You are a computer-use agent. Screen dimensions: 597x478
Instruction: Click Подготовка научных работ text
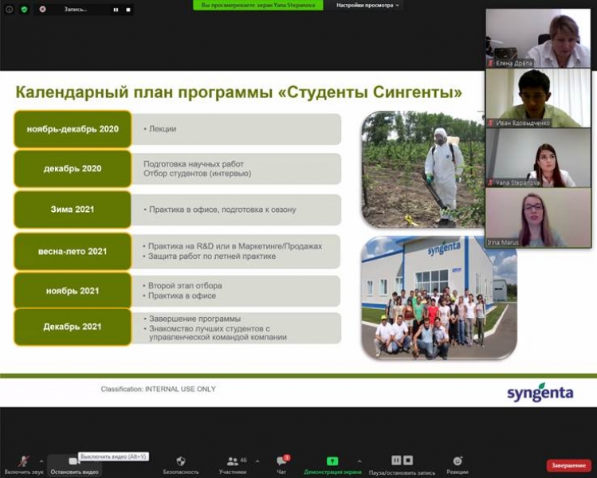click(x=194, y=164)
